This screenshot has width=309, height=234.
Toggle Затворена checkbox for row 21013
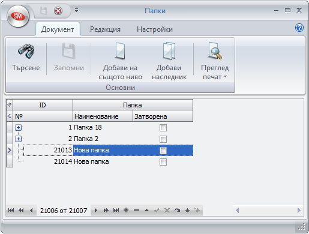coord(163,151)
